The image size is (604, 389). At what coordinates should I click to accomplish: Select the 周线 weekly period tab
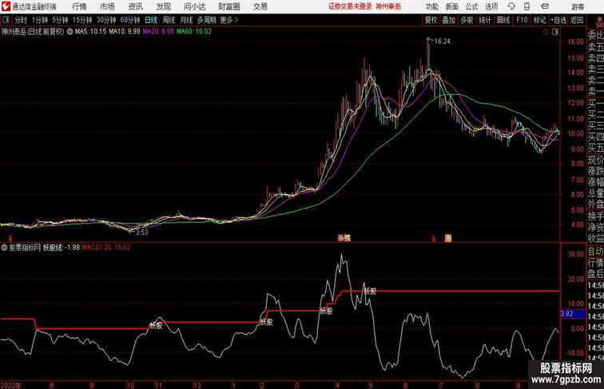pyautogui.click(x=169, y=20)
